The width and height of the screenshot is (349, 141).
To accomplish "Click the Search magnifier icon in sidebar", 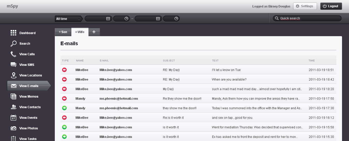I will point(13,44).
